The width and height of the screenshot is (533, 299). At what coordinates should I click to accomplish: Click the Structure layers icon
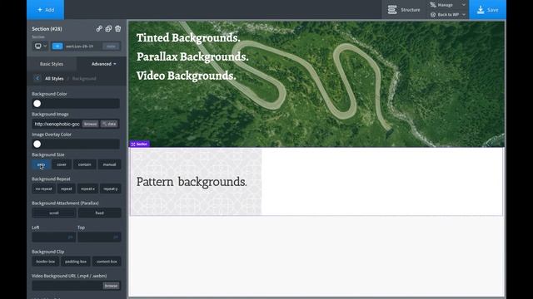392,10
